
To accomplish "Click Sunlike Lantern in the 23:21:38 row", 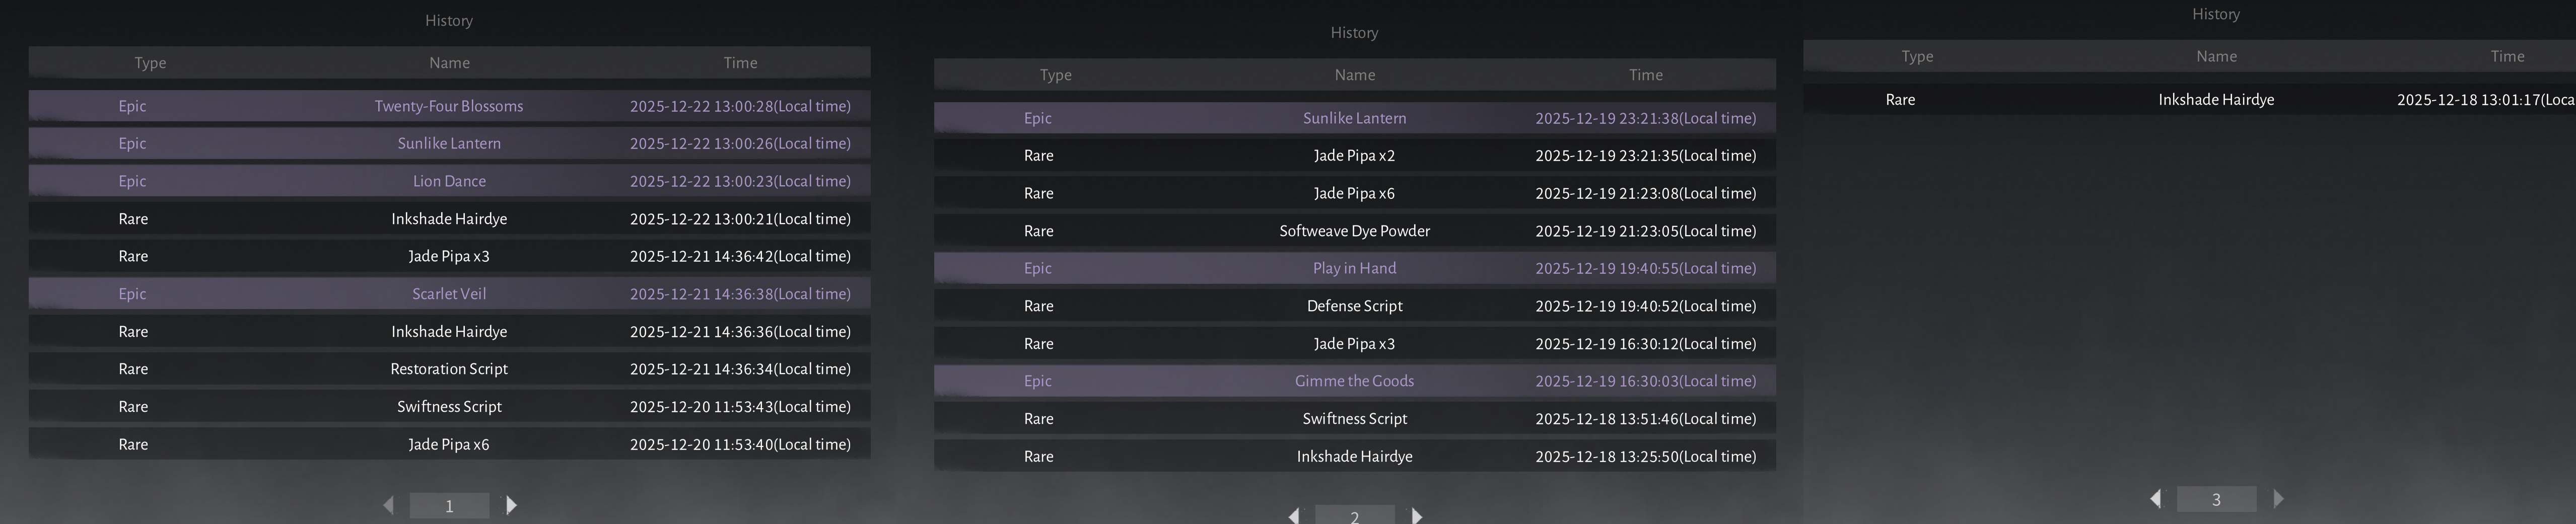I will pos(1355,118).
